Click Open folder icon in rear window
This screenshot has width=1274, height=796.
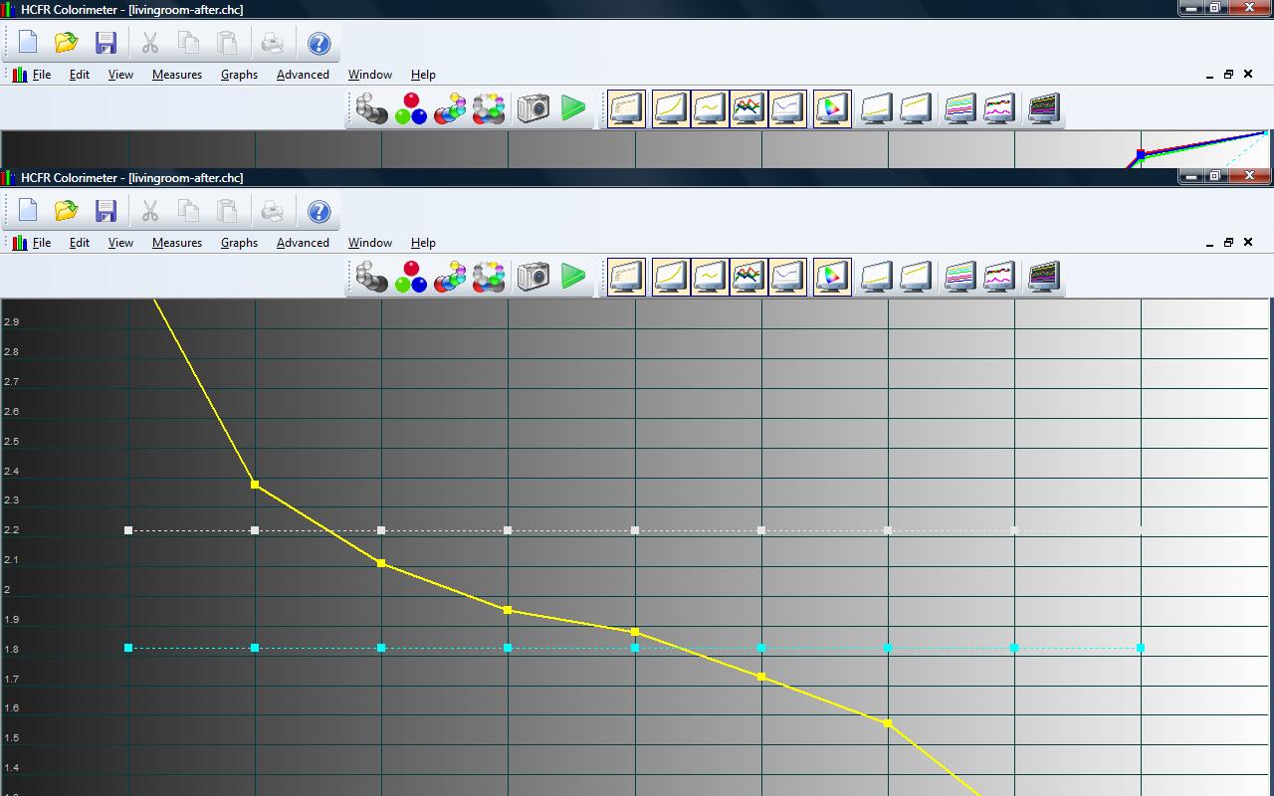tap(66, 43)
